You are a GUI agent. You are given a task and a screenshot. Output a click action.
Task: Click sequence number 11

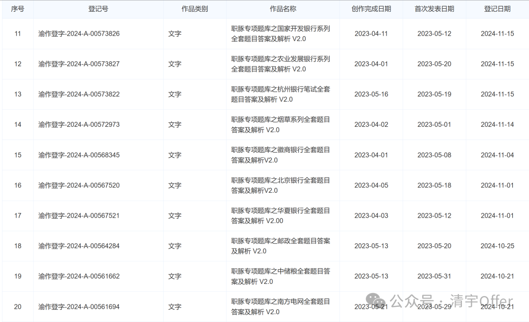[x=18, y=34]
